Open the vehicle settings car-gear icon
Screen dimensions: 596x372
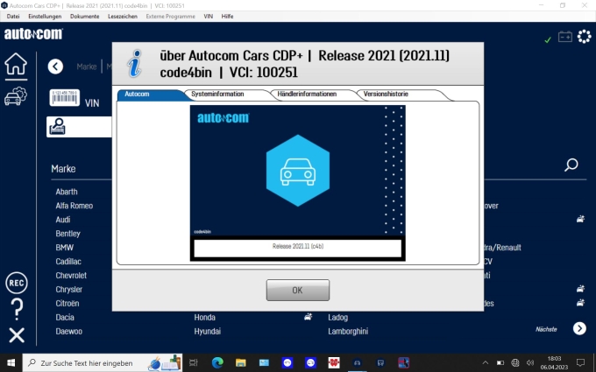click(x=16, y=96)
